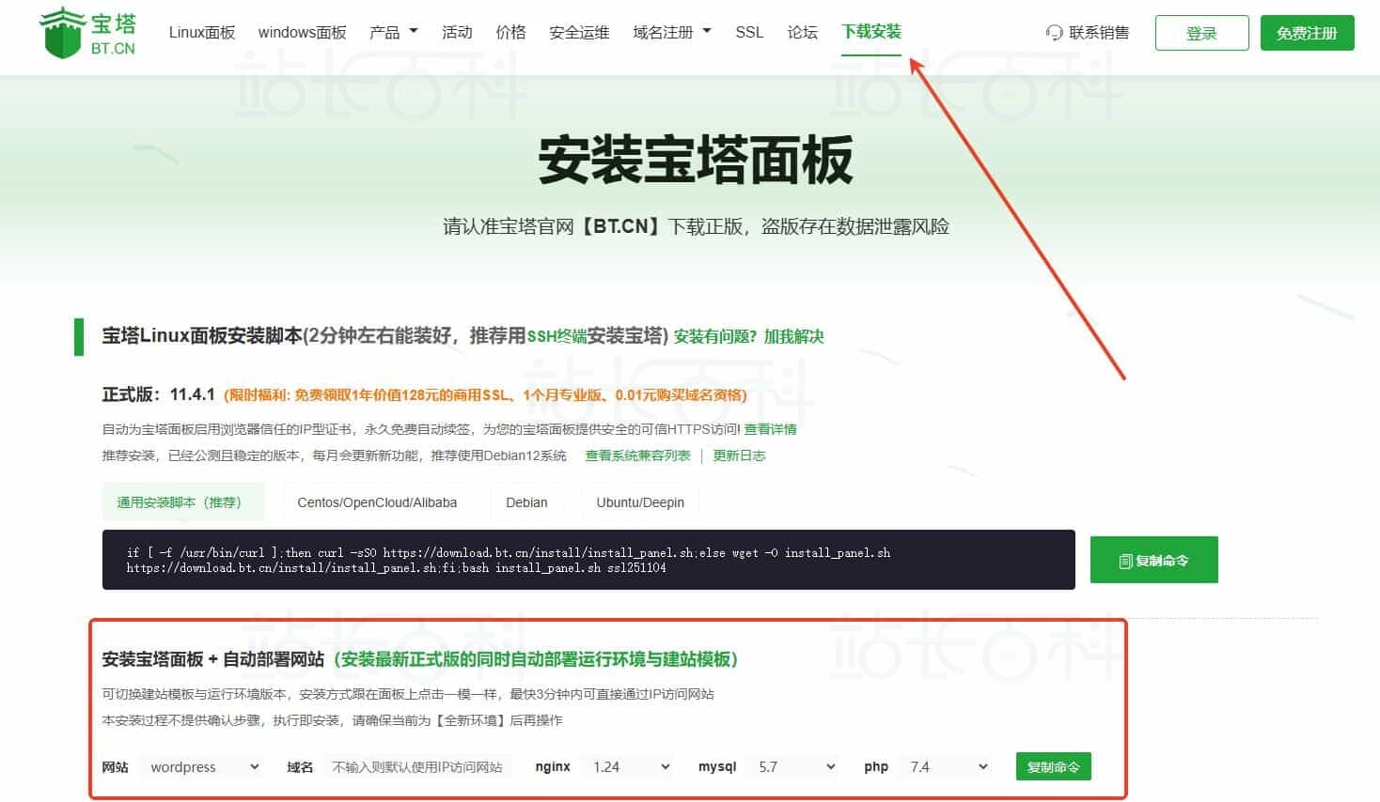
Task: Open the windows面板 menu item
Action: point(303,32)
